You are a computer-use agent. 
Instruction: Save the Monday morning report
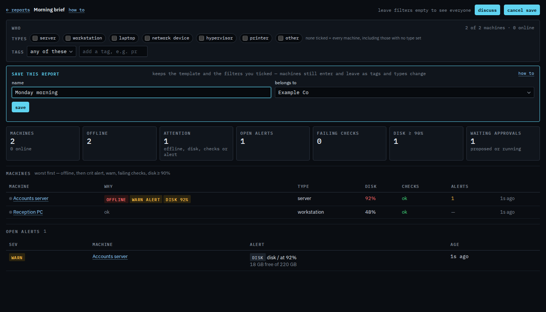pos(20,107)
